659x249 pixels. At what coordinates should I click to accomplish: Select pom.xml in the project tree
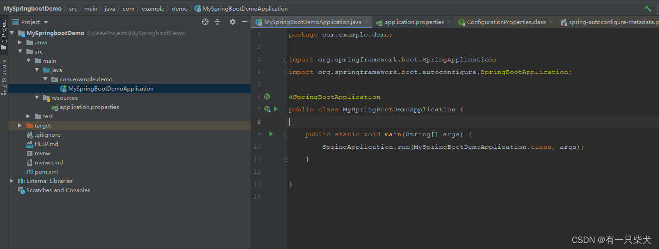point(46,172)
